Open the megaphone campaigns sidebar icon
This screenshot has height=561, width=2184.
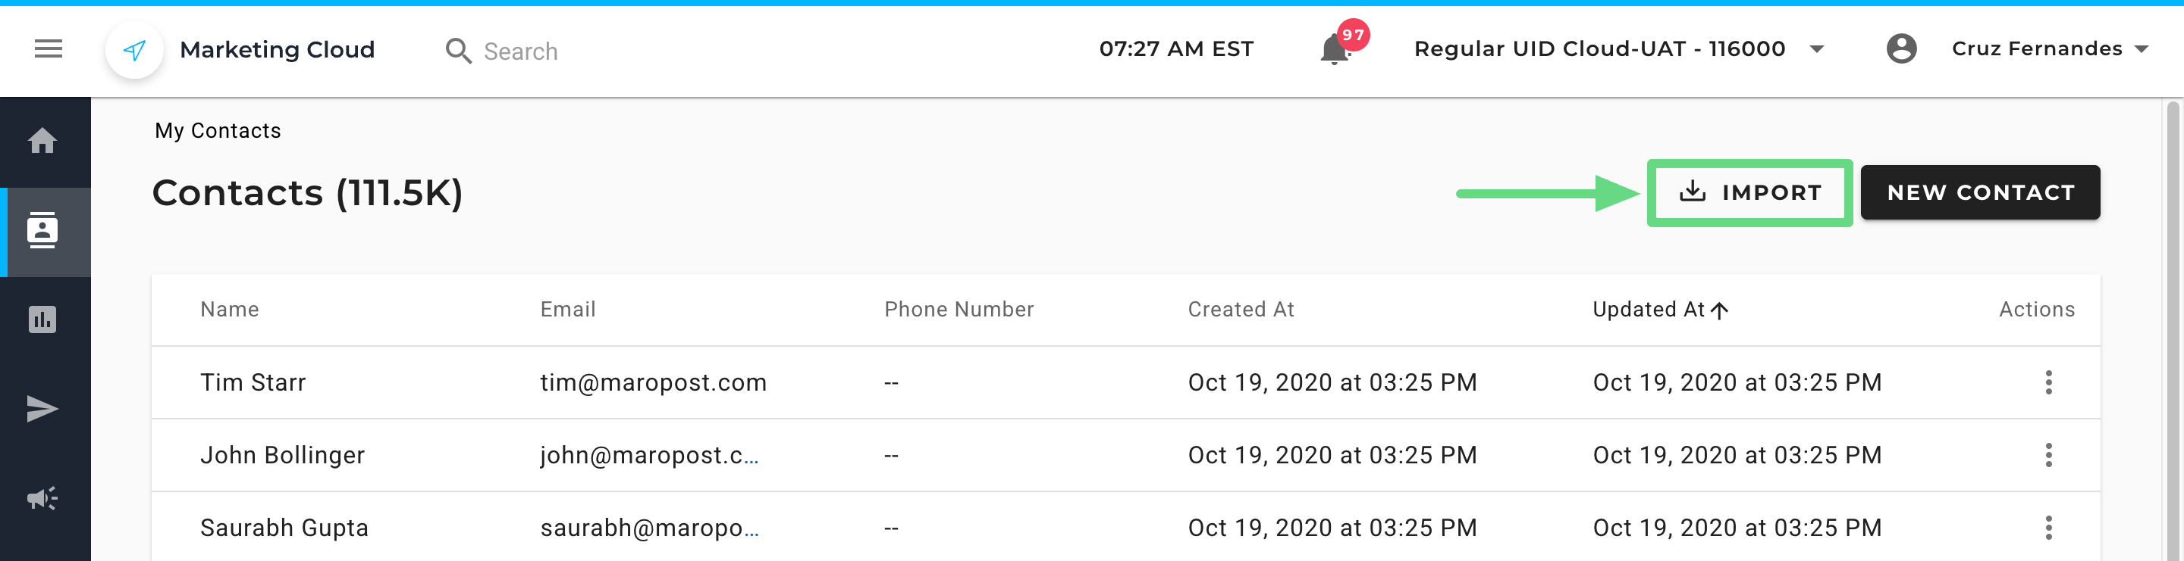pos(42,498)
